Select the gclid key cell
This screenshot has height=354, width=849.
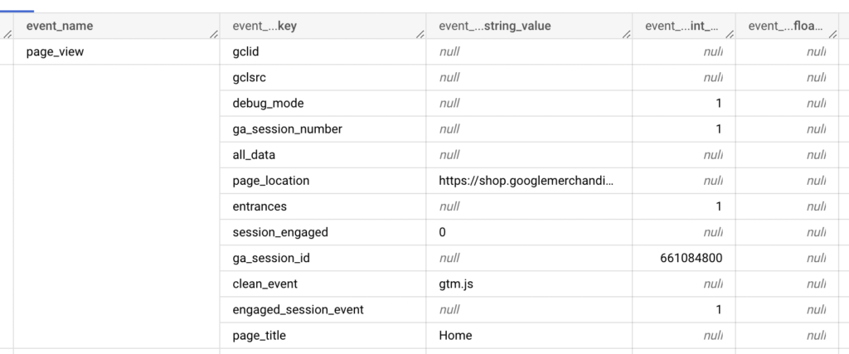323,52
